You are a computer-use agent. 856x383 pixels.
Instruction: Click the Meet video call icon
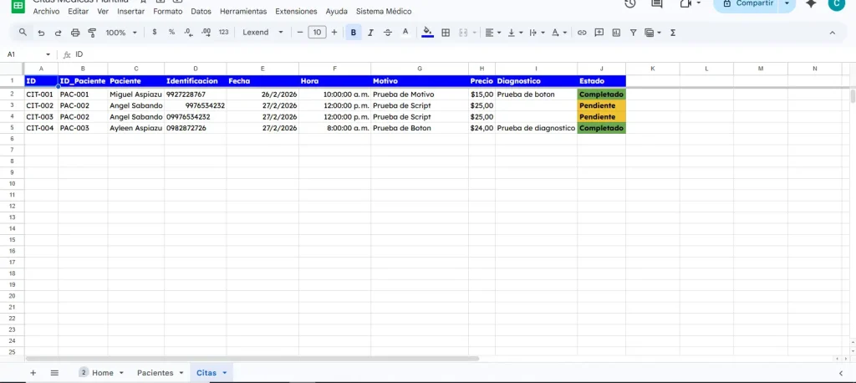685,4
